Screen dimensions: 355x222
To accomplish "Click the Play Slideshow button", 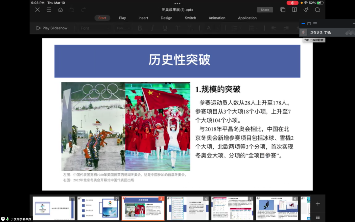I will pyautogui.click(x=52, y=28).
